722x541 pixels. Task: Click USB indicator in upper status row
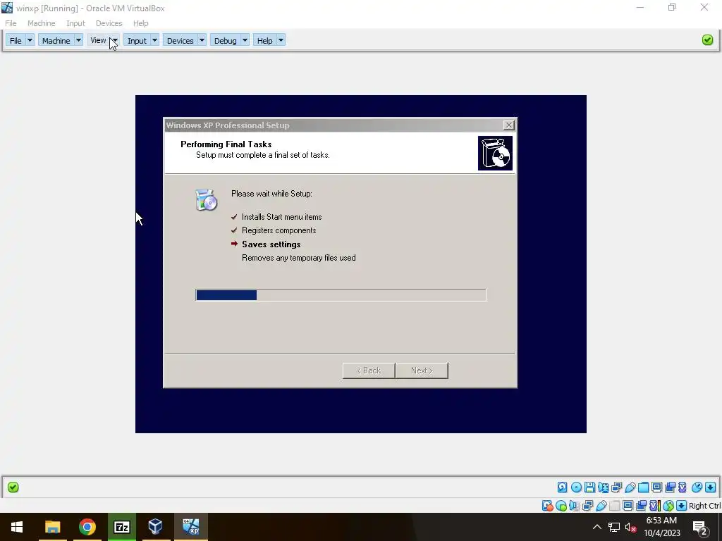tap(630, 487)
